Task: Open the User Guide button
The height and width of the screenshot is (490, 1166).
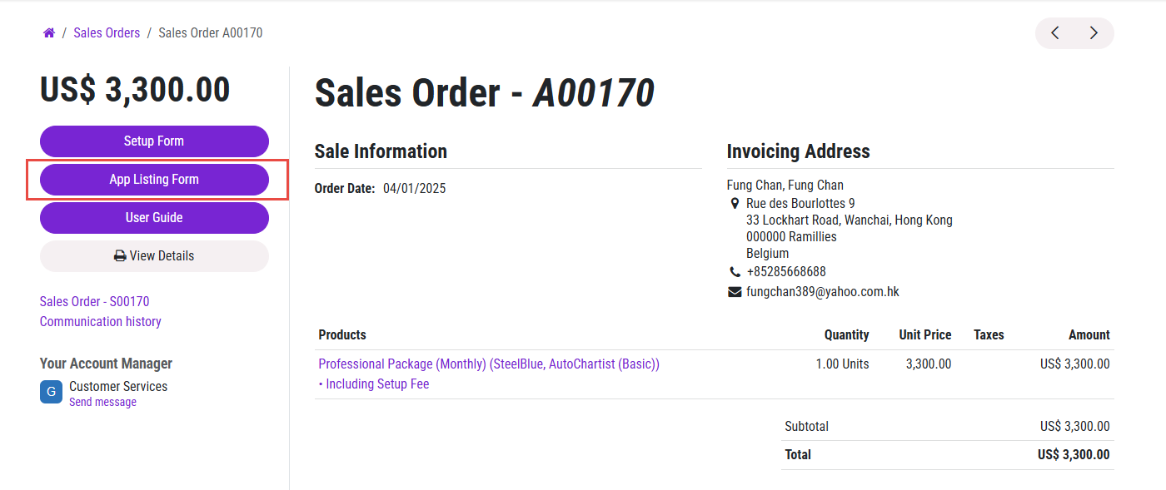Action: (154, 218)
